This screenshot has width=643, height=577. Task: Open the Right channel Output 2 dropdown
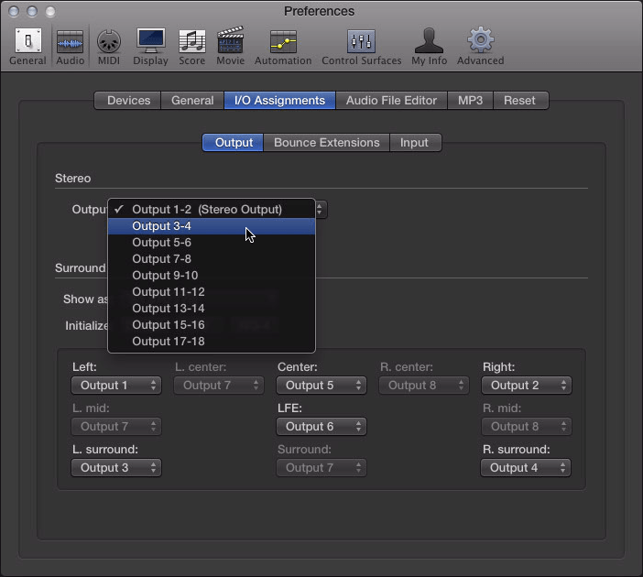coord(526,385)
